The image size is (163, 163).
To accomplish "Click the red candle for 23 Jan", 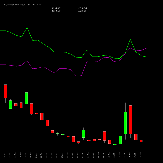I will click(x=47, y=123).
